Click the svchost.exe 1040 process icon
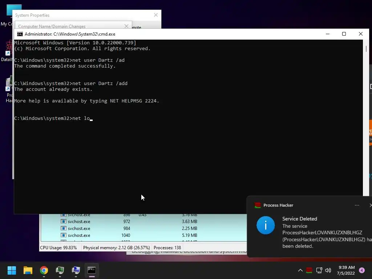 tap(63, 235)
